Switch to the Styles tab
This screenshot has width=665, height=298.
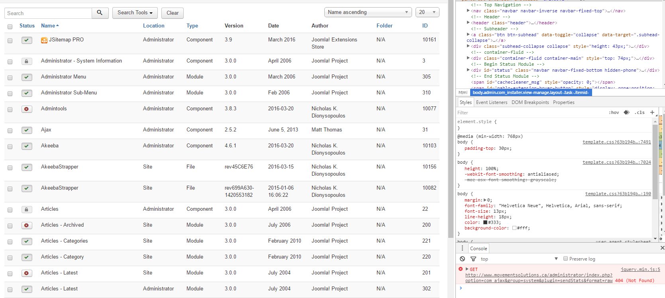[x=465, y=102]
